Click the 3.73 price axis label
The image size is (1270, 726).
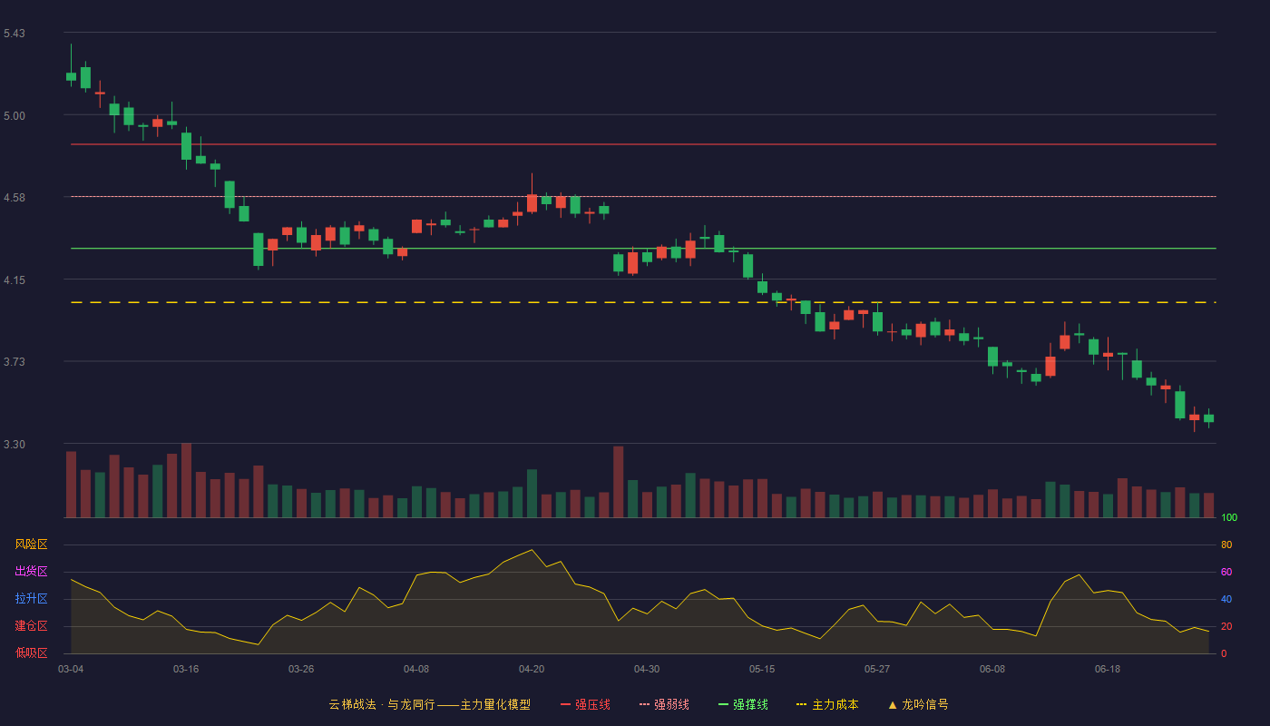14,362
